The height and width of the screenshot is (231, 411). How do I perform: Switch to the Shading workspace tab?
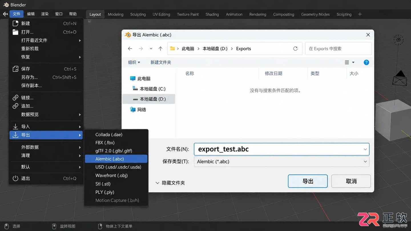212,14
